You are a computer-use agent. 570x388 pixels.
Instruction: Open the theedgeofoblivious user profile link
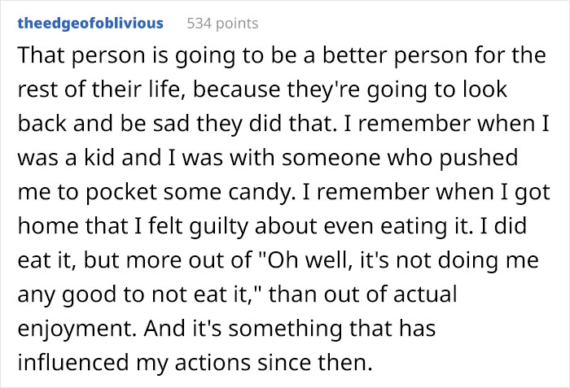pyautogui.click(x=90, y=23)
